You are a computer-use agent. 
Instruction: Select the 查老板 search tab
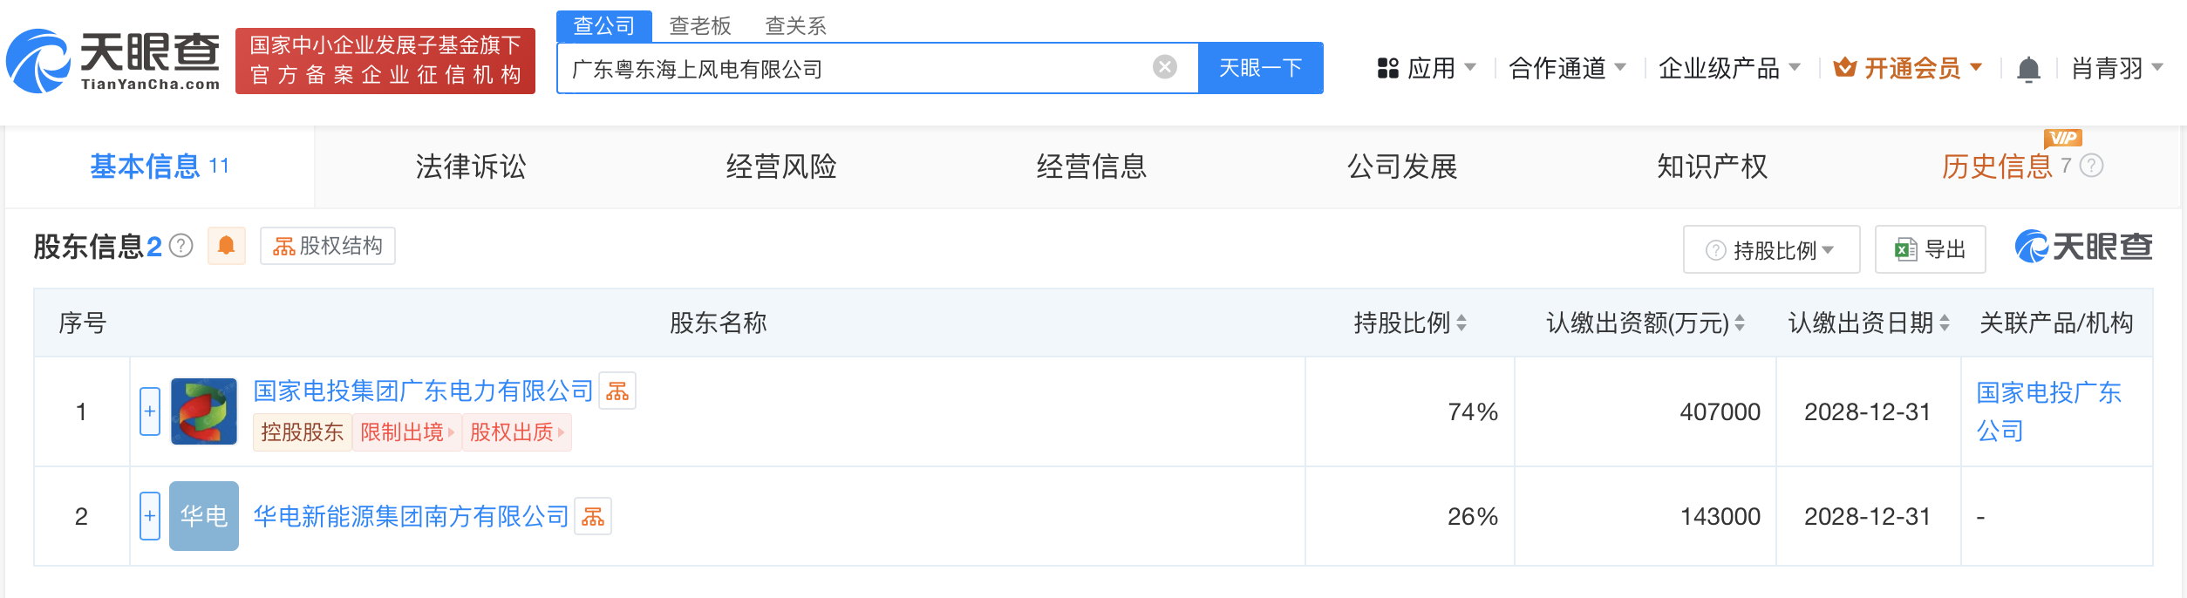tap(699, 26)
